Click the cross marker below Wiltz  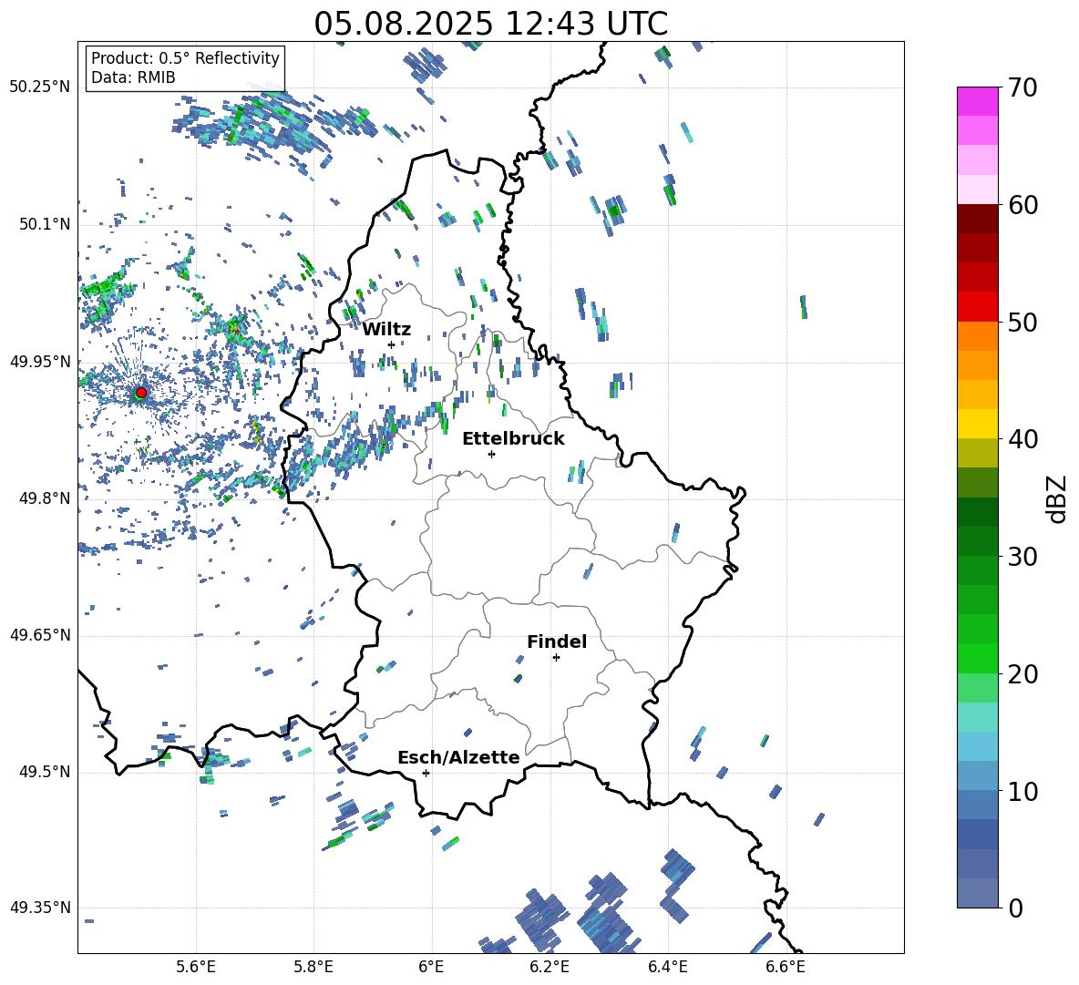pos(392,344)
